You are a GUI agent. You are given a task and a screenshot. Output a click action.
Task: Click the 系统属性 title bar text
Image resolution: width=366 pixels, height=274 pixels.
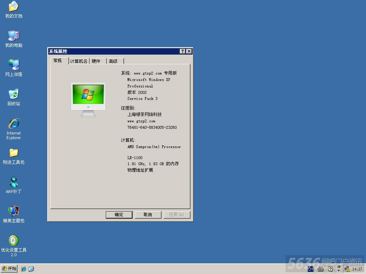58,51
